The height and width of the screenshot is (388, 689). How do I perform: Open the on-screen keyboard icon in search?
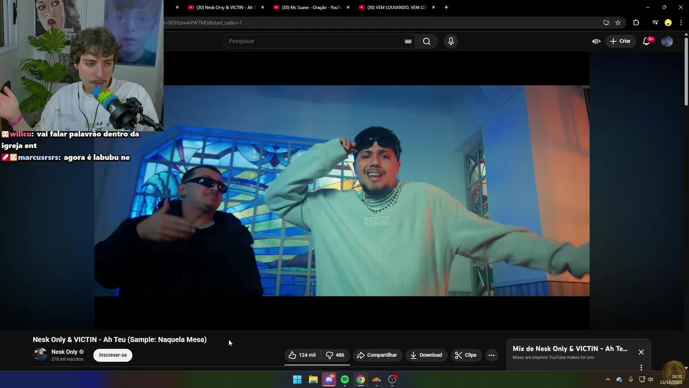click(408, 41)
